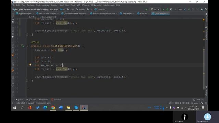Run the tdd configuration with the green play icon
This screenshot has width=219, height=123.
[x=163, y=9]
